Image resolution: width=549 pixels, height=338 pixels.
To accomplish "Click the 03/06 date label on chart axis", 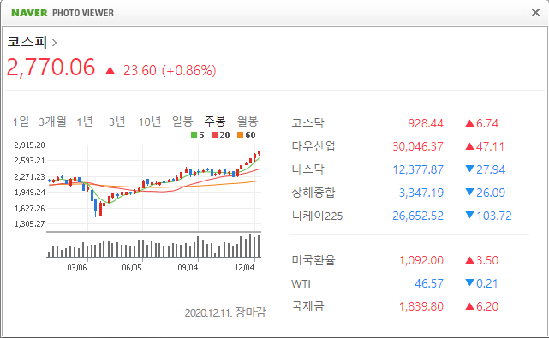I will pyautogui.click(x=77, y=268).
